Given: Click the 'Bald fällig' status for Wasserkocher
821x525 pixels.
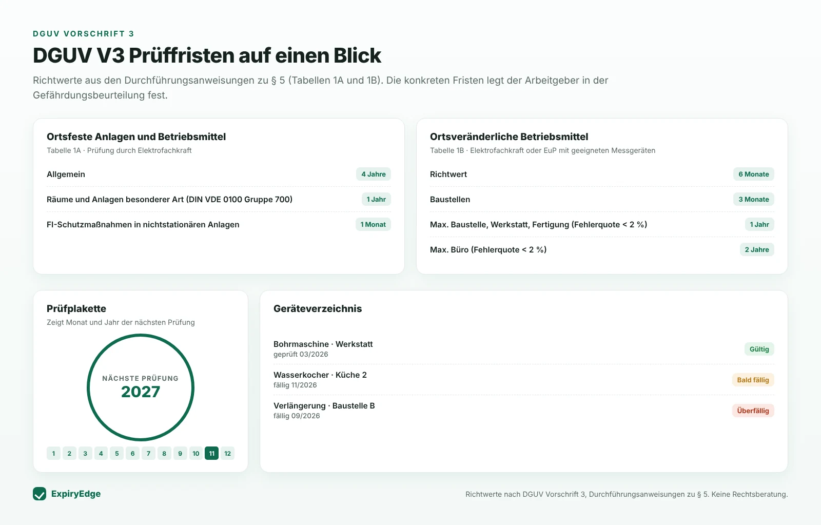Looking at the screenshot, I should coord(753,380).
